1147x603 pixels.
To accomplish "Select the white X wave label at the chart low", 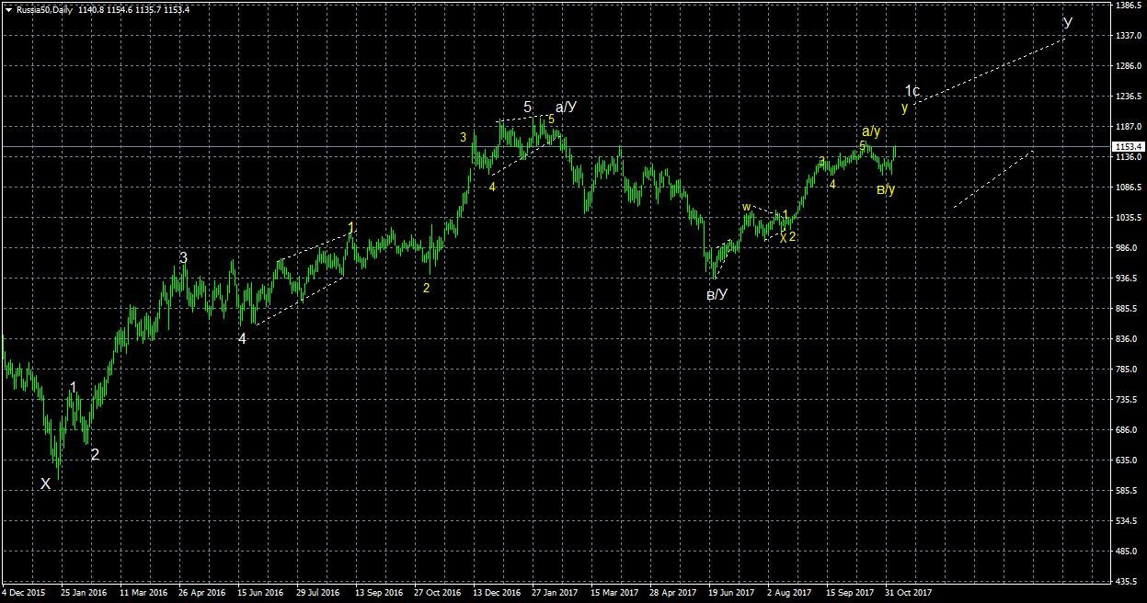I will click(45, 484).
